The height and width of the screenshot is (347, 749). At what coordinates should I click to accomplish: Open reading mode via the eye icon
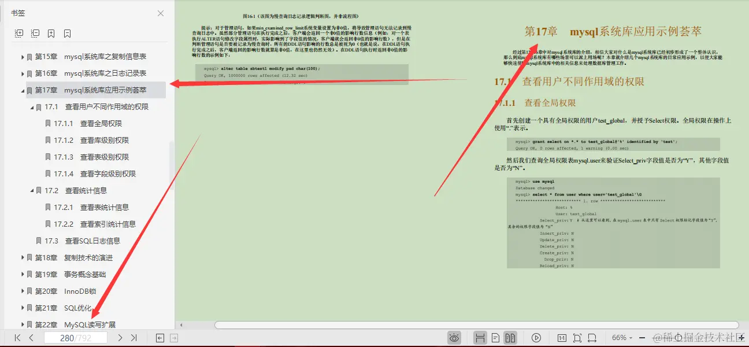[x=453, y=337]
